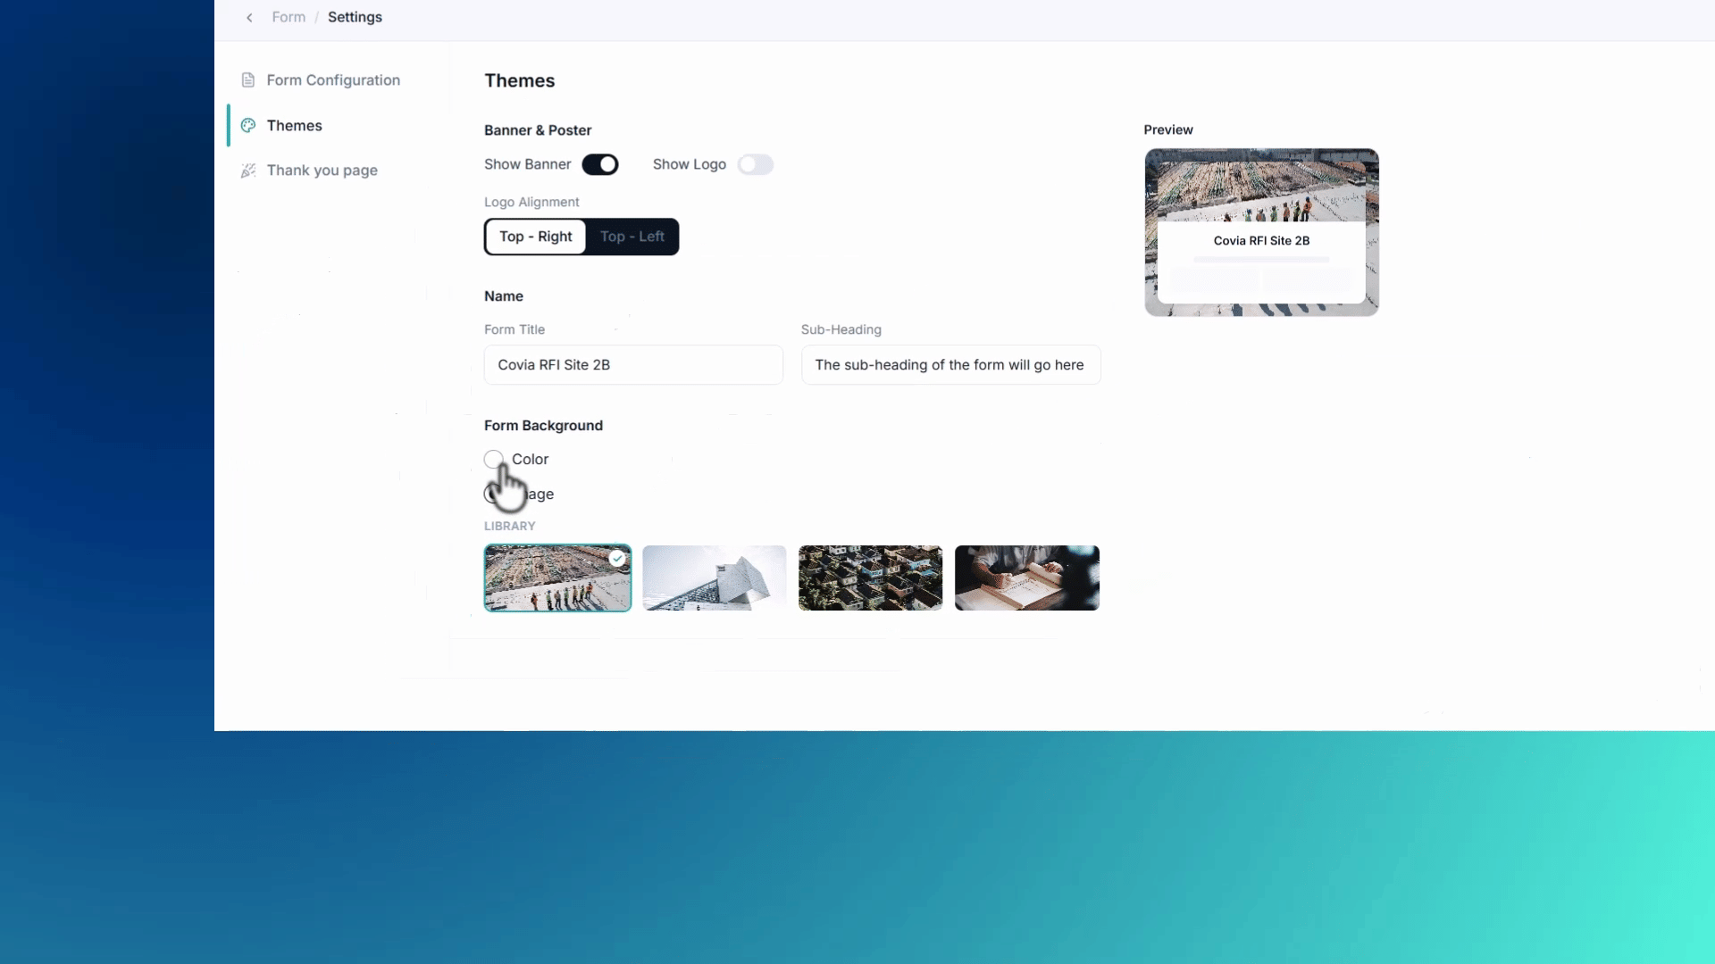Click the Sub-Heading input field
Screen dimensions: 1715x964
[950, 365]
